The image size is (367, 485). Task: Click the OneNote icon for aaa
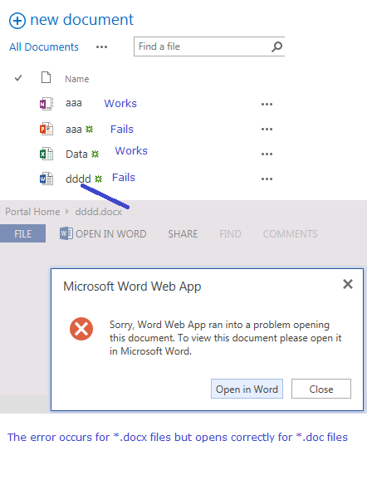(x=46, y=104)
